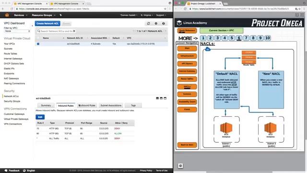Click the Edit inbound rules button
Screen dimensions: 307x173
pos(40,117)
